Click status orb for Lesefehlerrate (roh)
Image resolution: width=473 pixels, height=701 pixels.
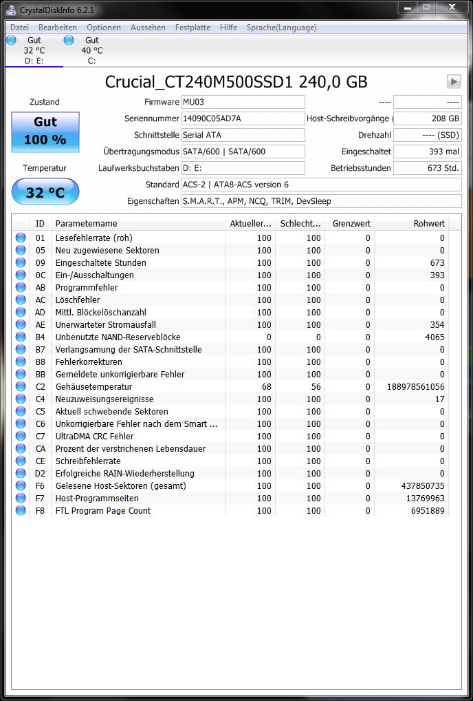coord(21,238)
